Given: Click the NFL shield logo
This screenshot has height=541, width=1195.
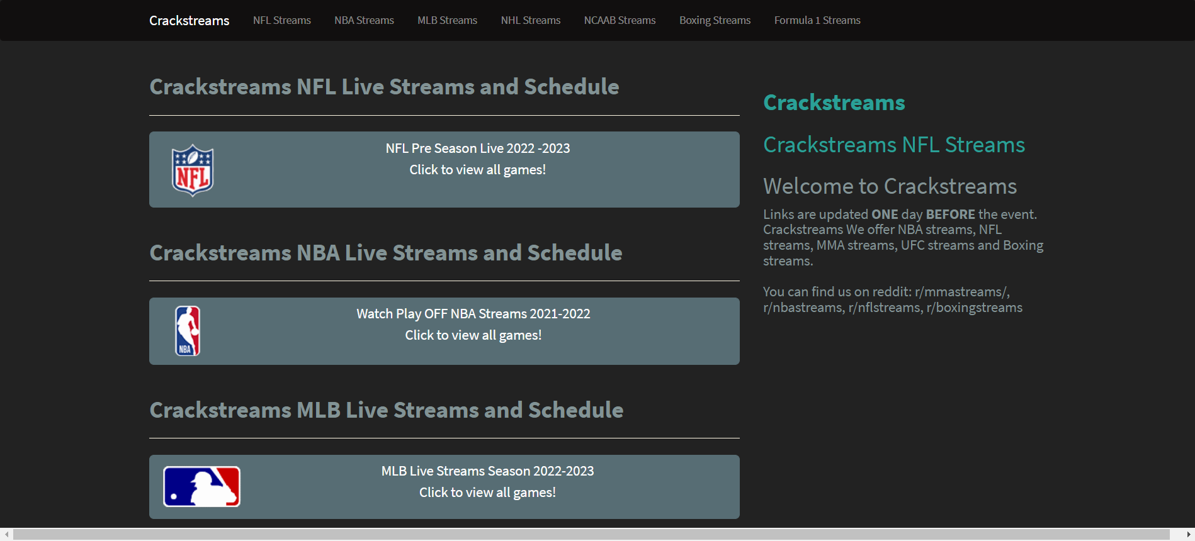Looking at the screenshot, I should pos(193,170).
